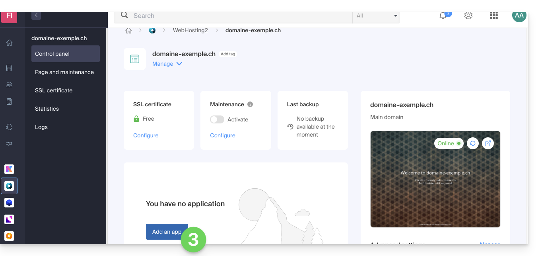Click the kDrive K icon in sidebar
The image size is (540, 256).
coord(9,169)
